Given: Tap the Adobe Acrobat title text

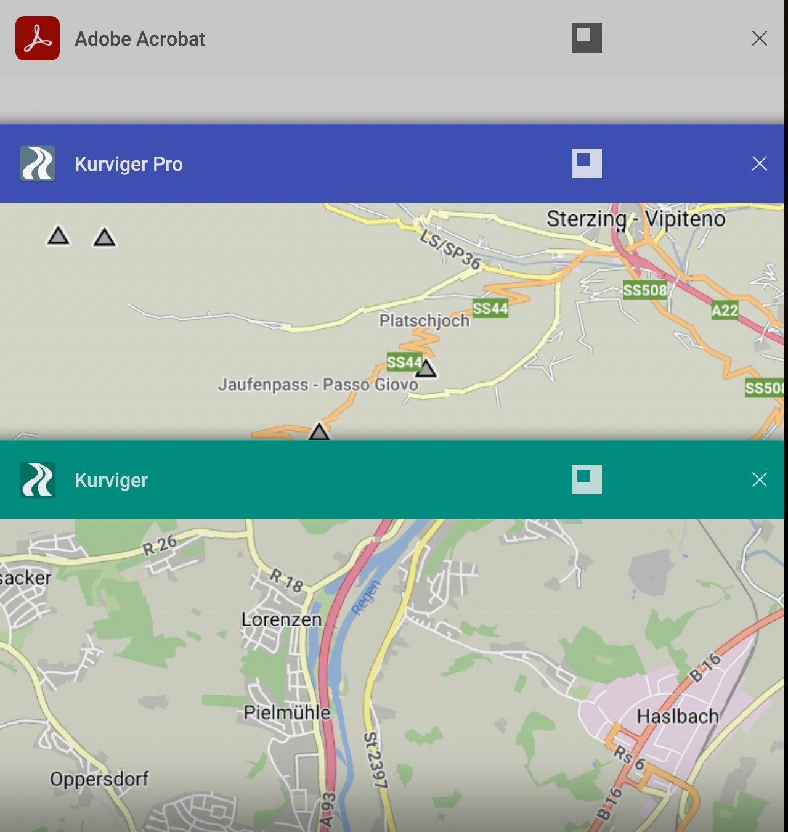Looking at the screenshot, I should 140,39.
